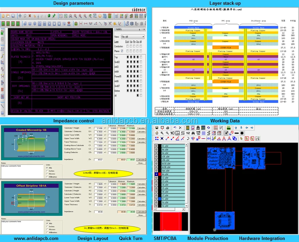Click layer list scroll-down arrow
Screen dimensions: 299x242
[186, 206]
